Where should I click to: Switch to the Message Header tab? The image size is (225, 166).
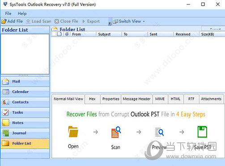pos(136,99)
